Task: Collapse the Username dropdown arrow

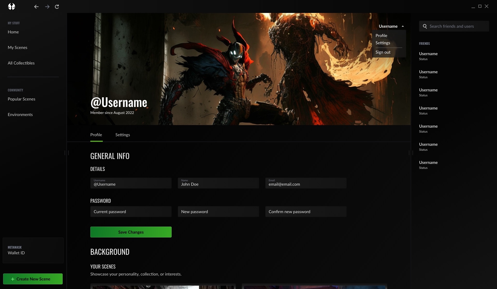Action: coord(403,26)
